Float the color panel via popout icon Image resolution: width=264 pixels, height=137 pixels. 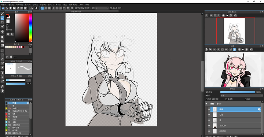pos(29,12)
